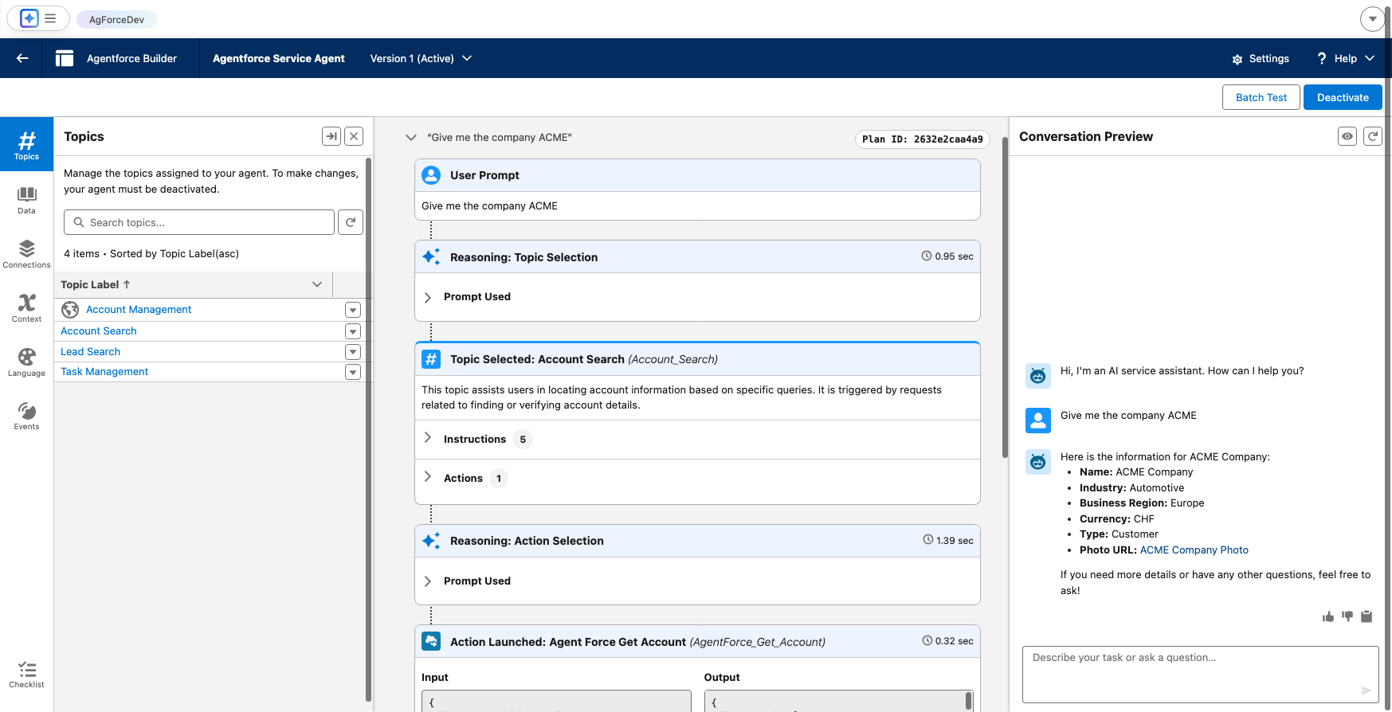Expand Prompt Used under Topic Selection
The height and width of the screenshot is (712, 1392).
[428, 297]
